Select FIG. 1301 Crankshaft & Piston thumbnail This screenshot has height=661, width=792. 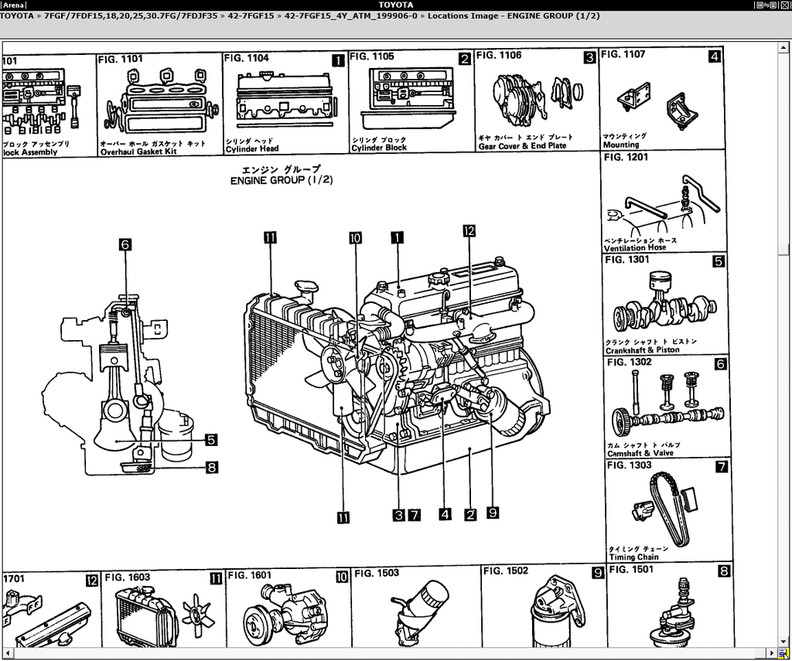[x=665, y=304]
